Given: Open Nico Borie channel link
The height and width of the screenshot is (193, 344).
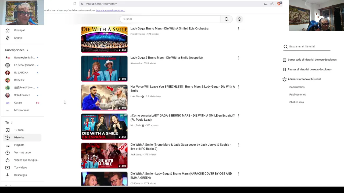Looking at the screenshot, I should click(x=136, y=125).
